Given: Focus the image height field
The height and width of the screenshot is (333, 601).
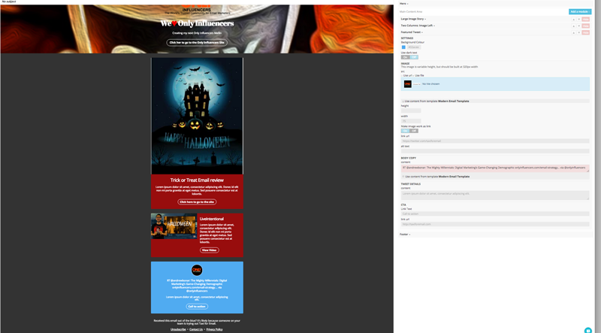Looking at the screenshot, I should click(x=411, y=110).
